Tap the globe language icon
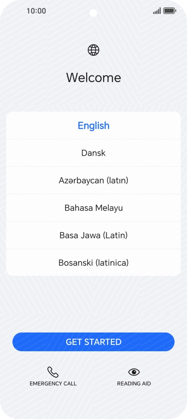Image resolution: width=187 pixels, height=419 pixels. click(x=93, y=50)
